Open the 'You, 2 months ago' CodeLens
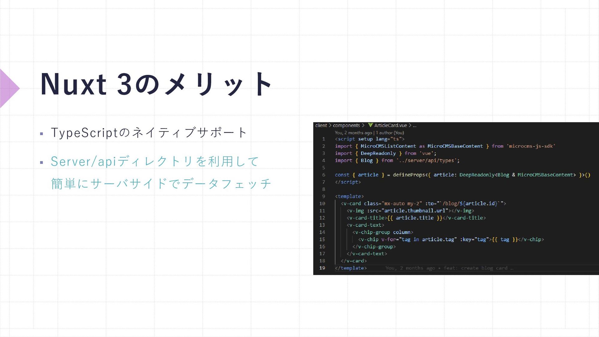This screenshot has width=599, height=337. [x=353, y=133]
